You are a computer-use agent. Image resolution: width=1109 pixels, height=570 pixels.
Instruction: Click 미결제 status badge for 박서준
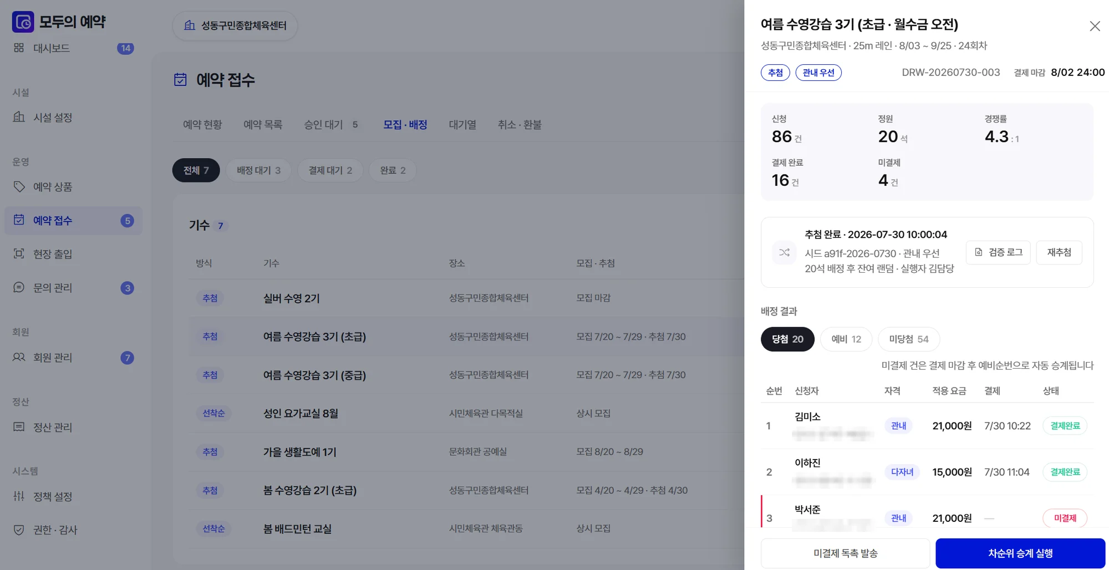(1065, 518)
